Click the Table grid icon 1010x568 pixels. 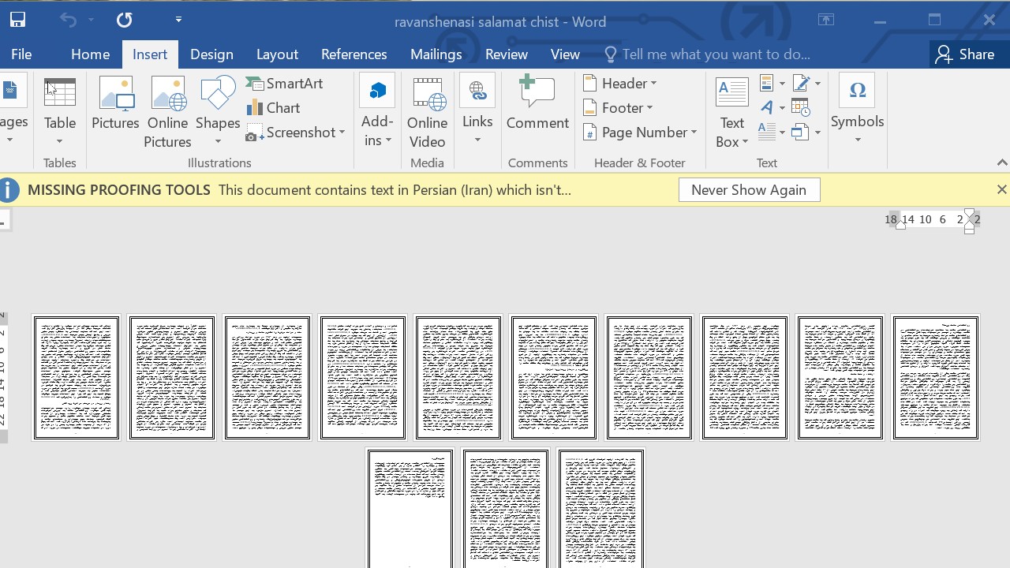[60, 93]
